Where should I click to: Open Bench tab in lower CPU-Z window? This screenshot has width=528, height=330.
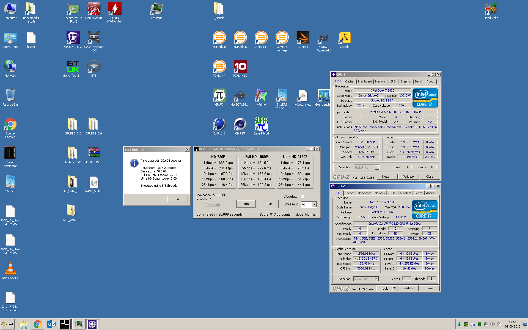[418, 193]
